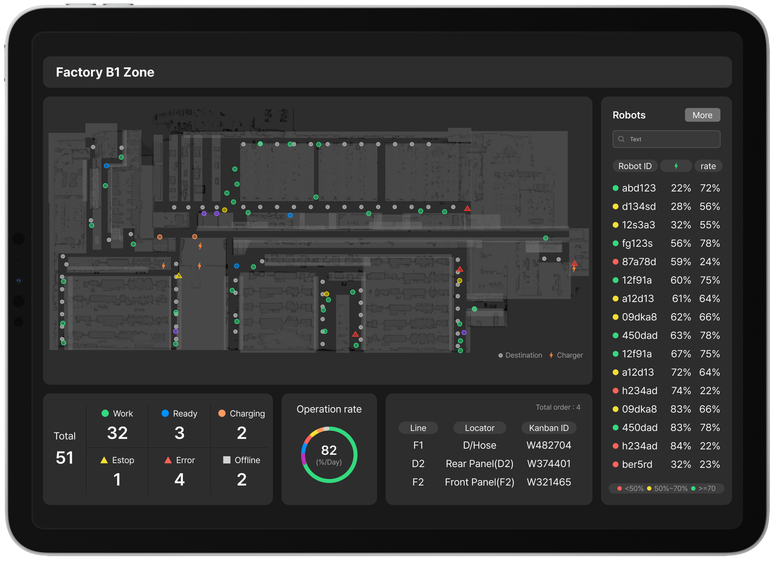Click the Robot ID column header

635,166
